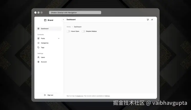The height and width of the screenshot is (110, 191).
Task: Click the white window control dot
Action: pyautogui.click(x=35, y=13)
